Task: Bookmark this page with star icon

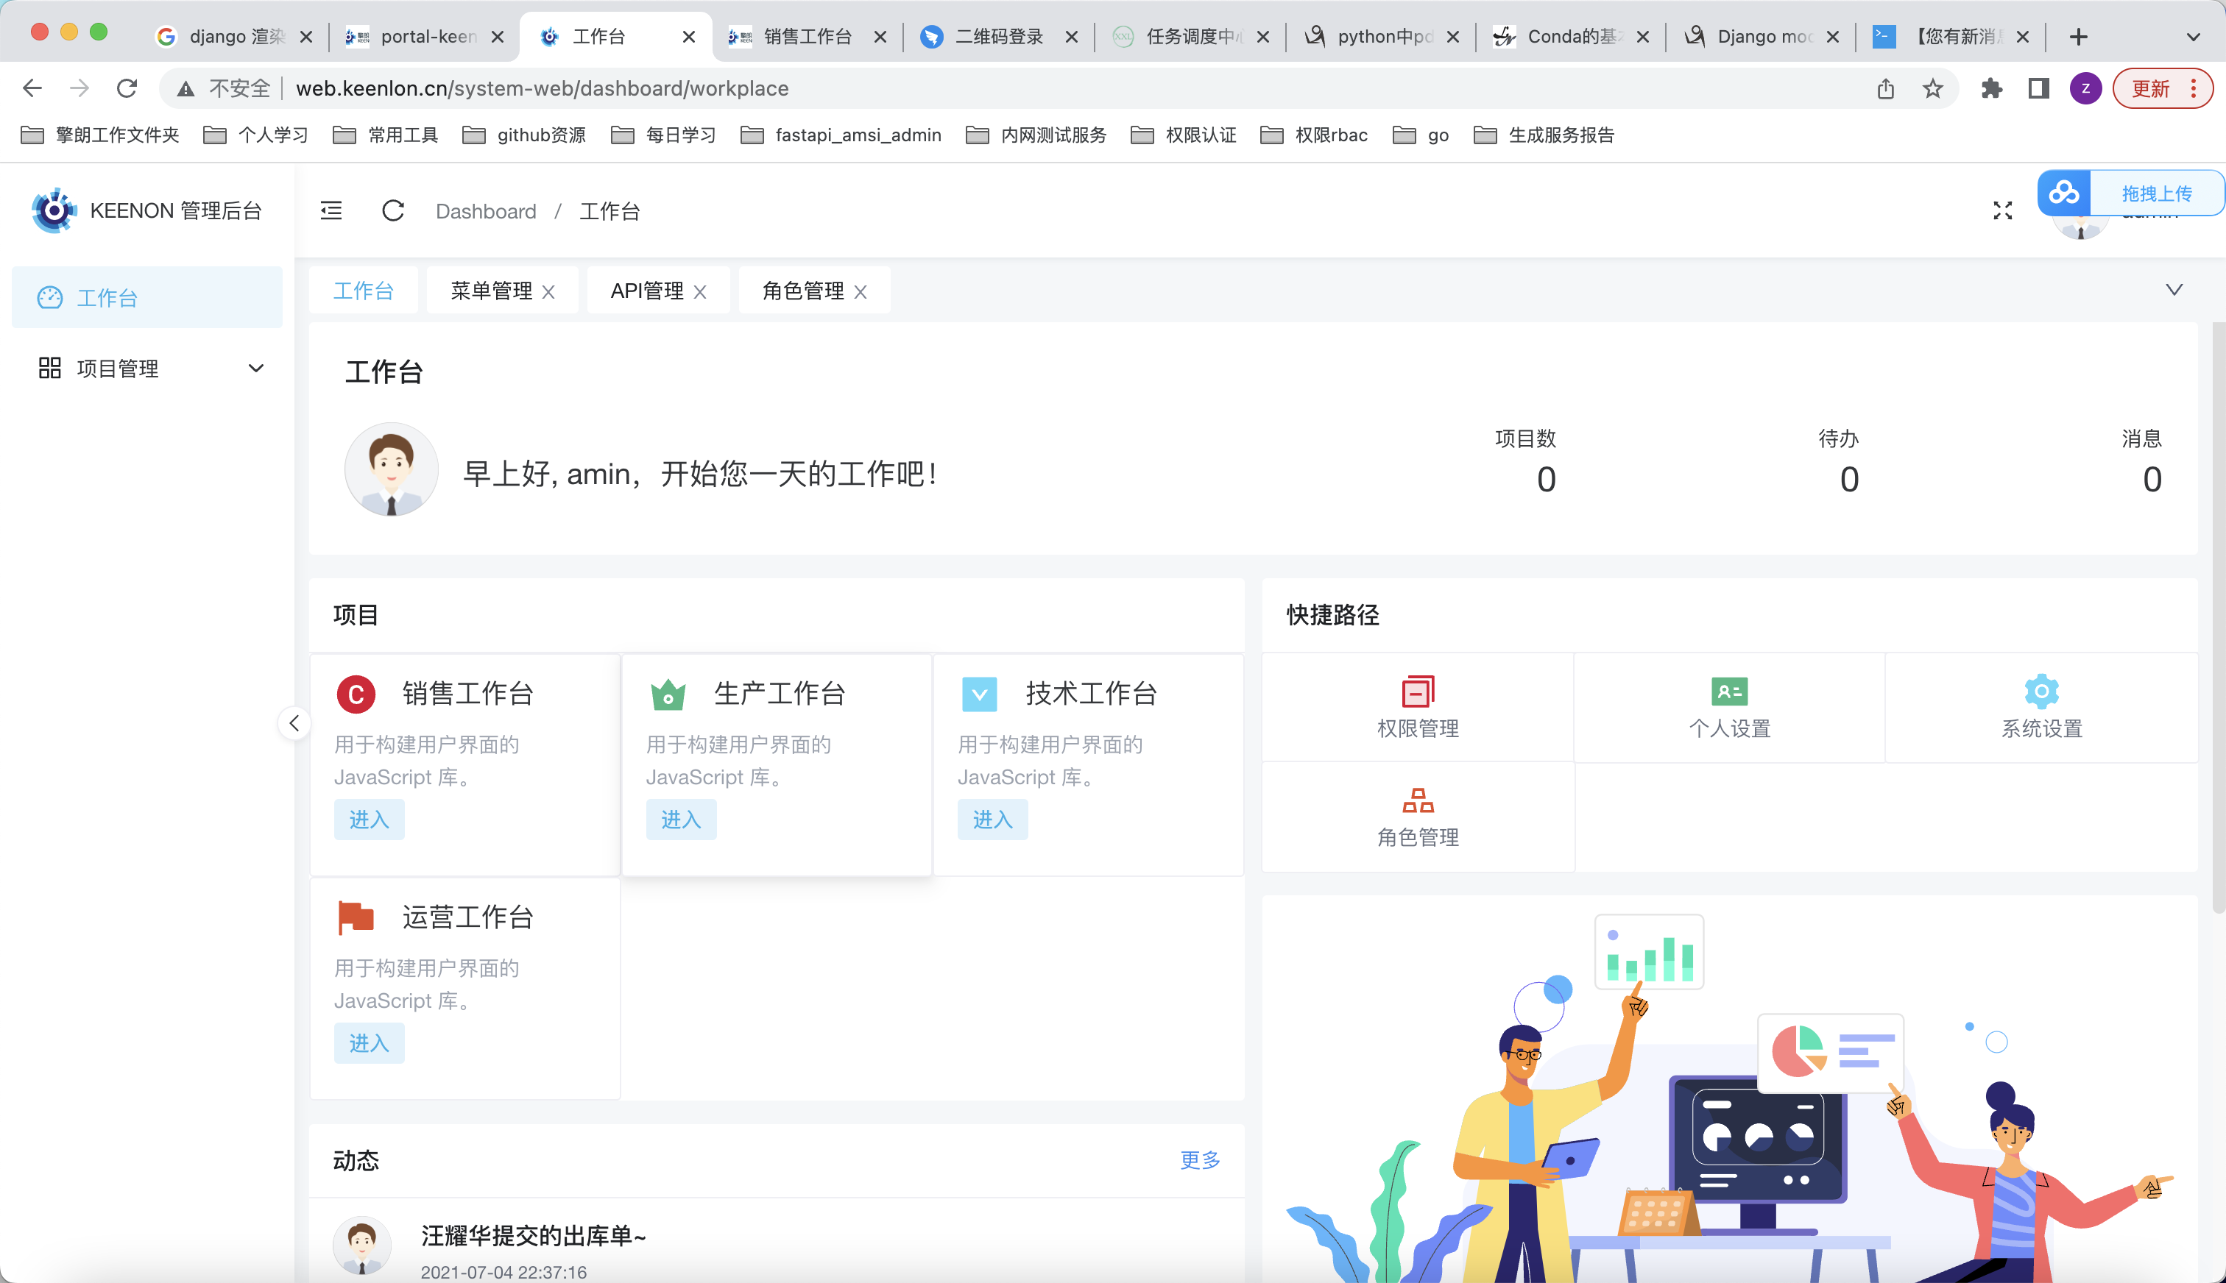Action: pyautogui.click(x=1932, y=88)
